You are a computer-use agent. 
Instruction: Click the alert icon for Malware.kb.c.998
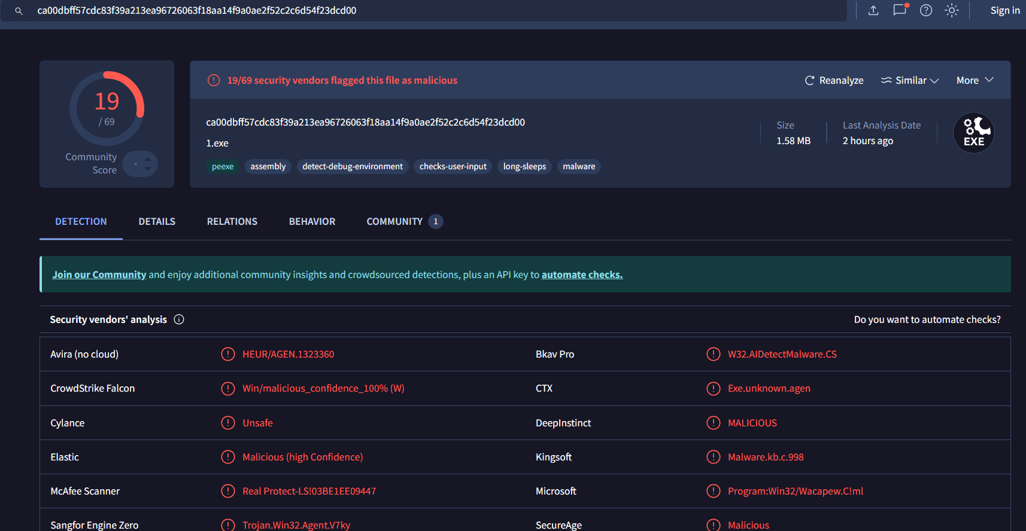(x=714, y=457)
